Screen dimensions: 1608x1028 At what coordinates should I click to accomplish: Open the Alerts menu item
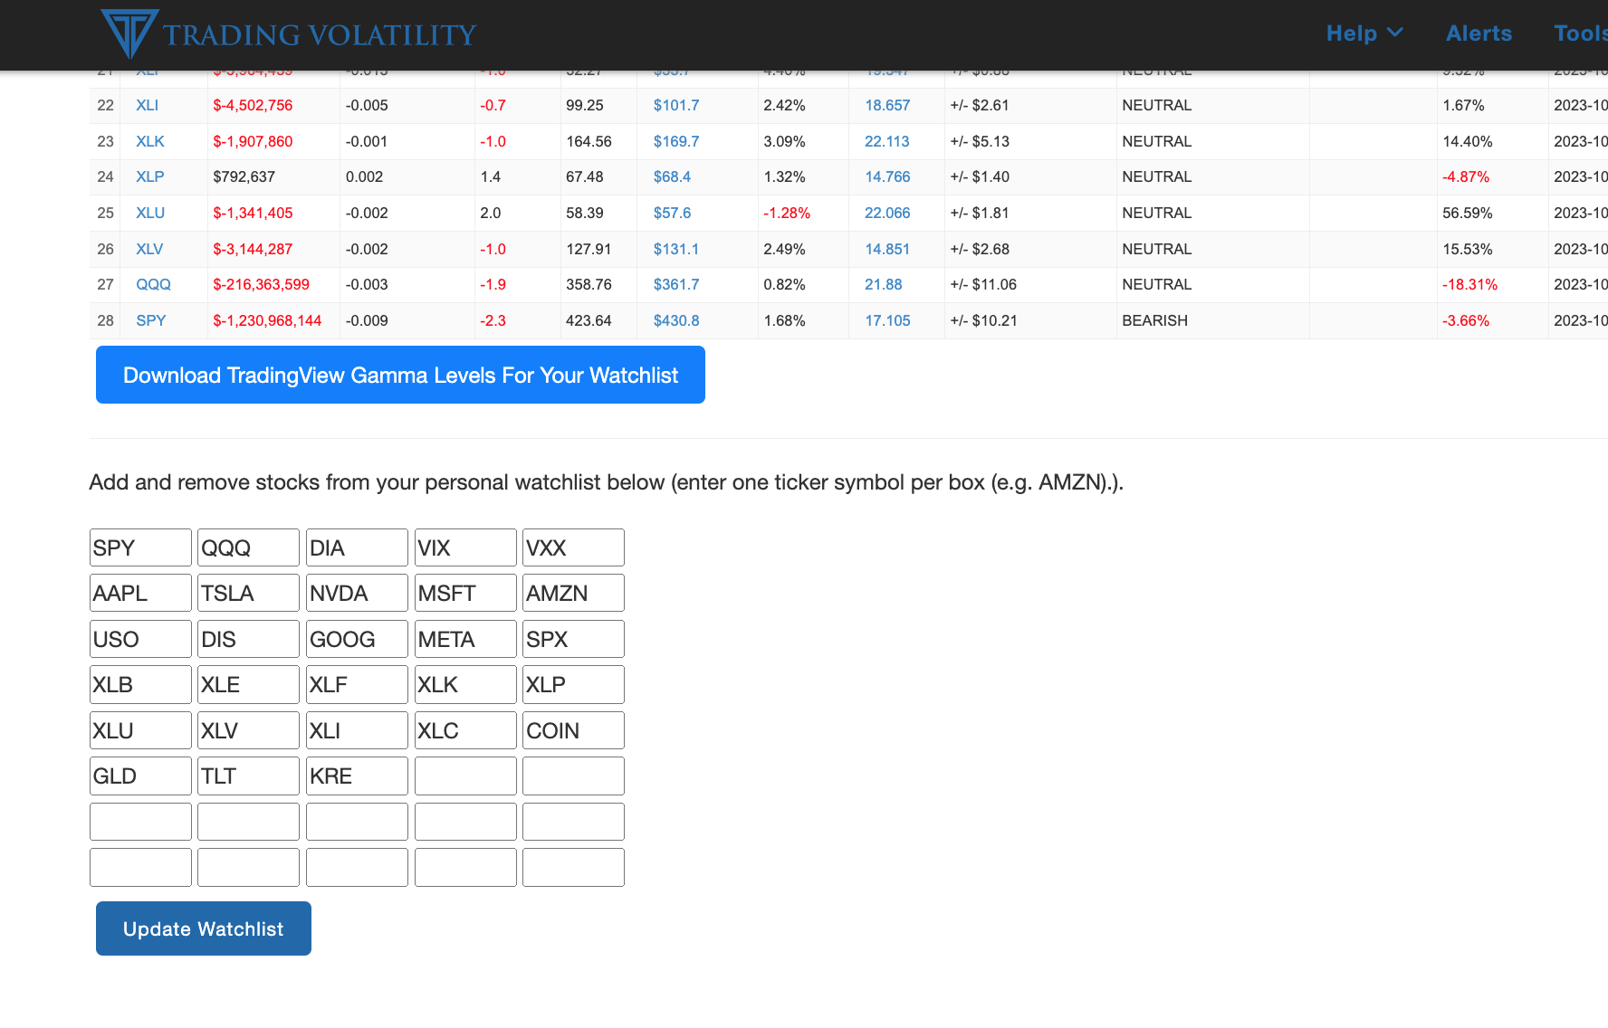1479,33
